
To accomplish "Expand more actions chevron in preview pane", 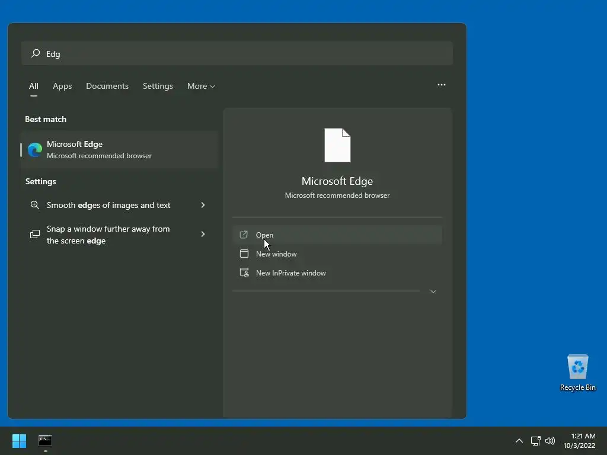I will [x=433, y=291].
